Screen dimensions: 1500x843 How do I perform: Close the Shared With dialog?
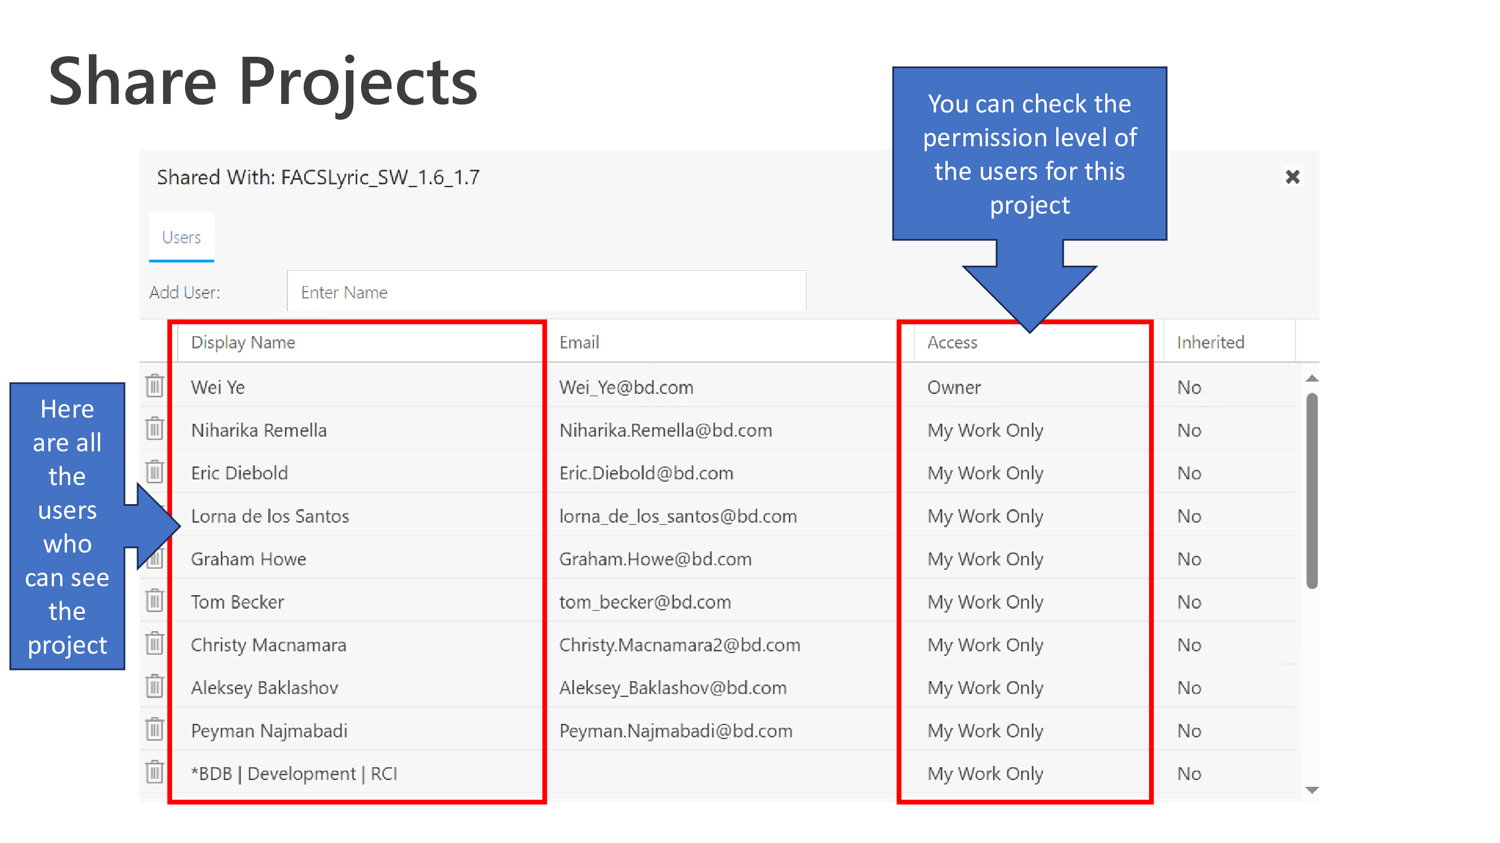tap(1292, 177)
